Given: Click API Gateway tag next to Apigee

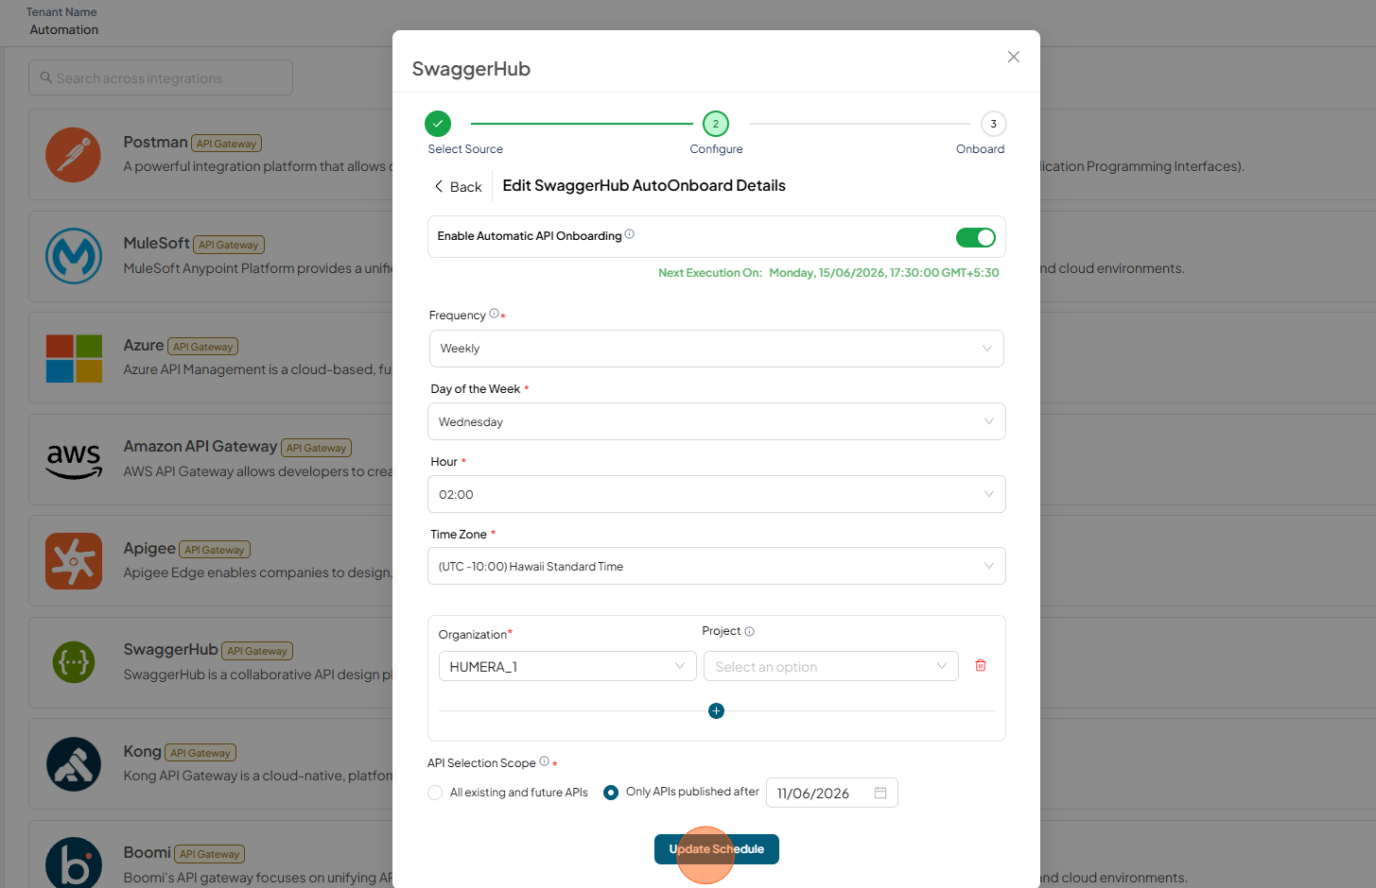Looking at the screenshot, I should coord(215,550).
